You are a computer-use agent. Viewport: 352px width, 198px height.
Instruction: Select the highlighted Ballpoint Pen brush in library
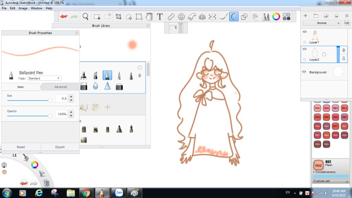coord(107,75)
